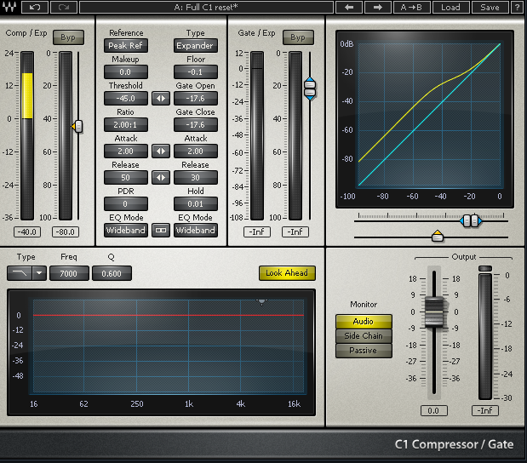Select the filter Q value 0.600
Viewport: 527px width, 463px height.
[112, 273]
